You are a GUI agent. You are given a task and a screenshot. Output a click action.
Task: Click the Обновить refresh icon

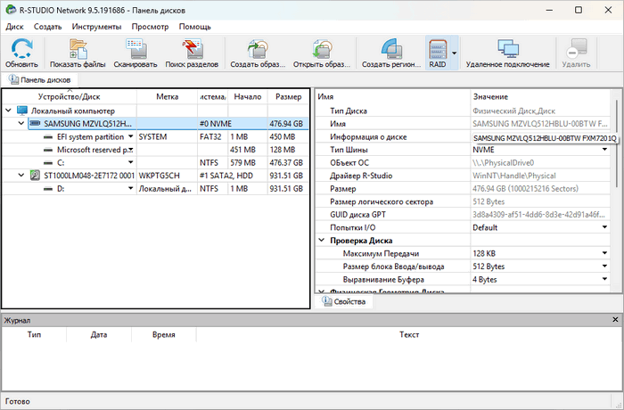coord(21,49)
